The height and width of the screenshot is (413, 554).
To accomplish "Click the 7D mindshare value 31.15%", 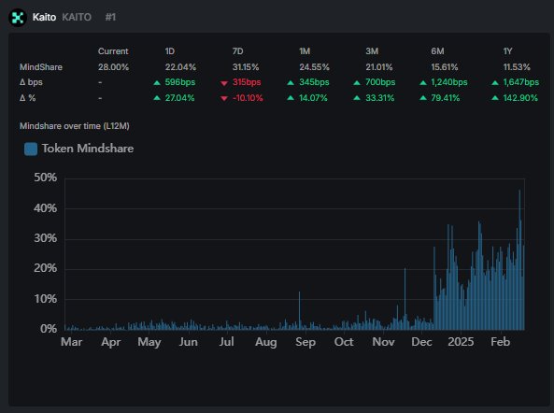I will 246,67.
